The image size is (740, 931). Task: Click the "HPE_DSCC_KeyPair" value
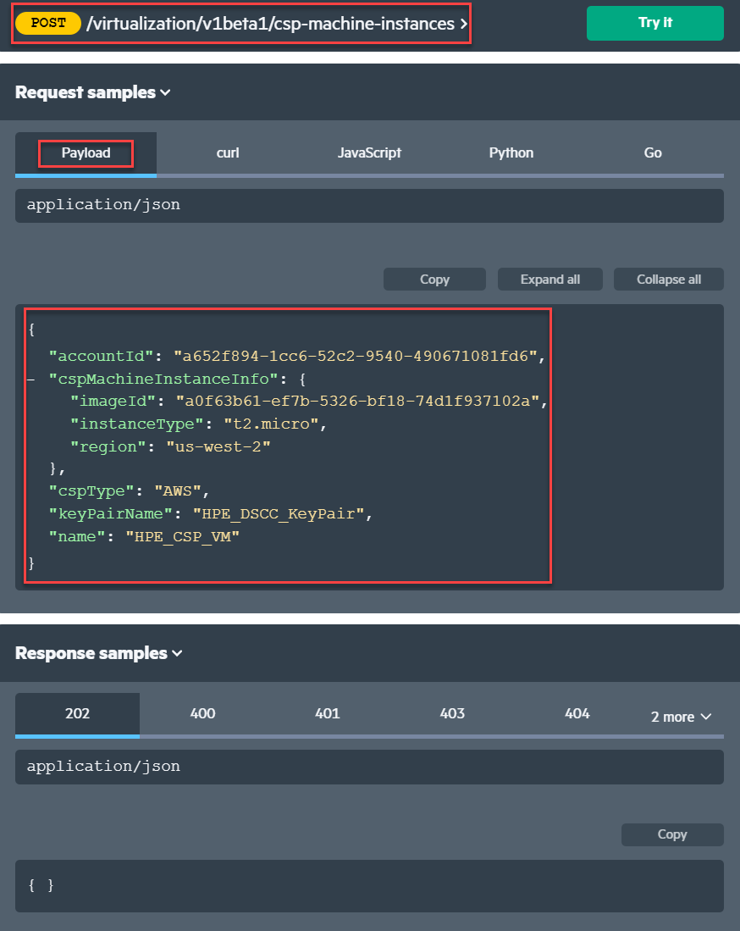tap(278, 514)
